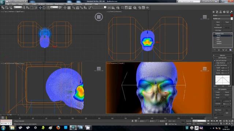This screenshot has height=131, width=234.
Task: Open Select by Name dialog
Action: click(28, 8)
